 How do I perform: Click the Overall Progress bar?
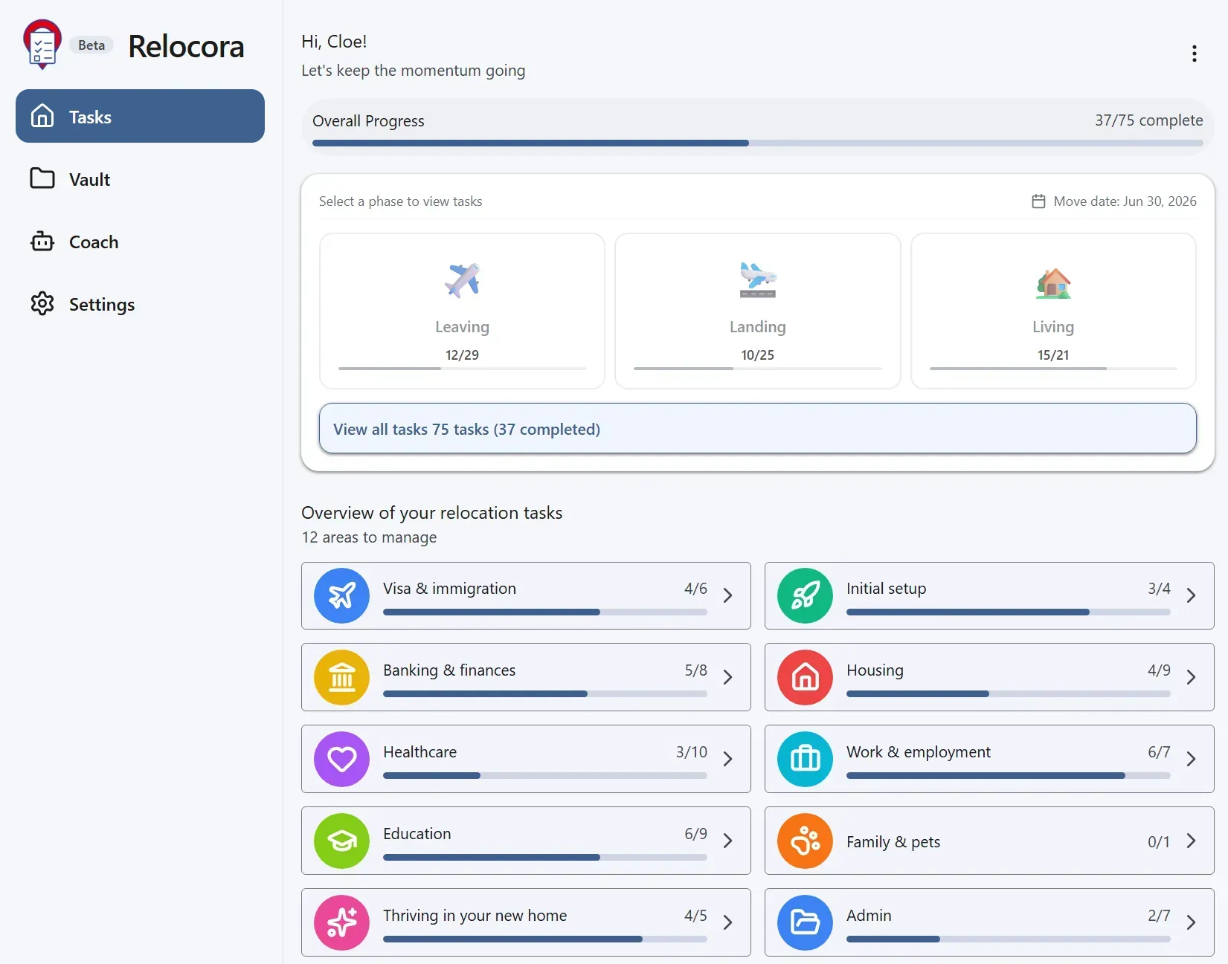pos(757,143)
